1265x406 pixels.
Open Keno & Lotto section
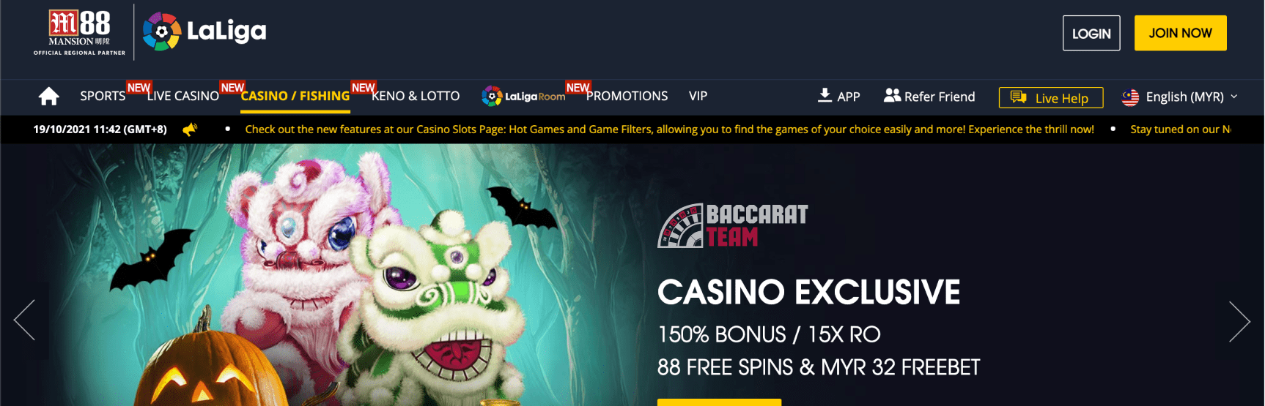click(x=416, y=96)
